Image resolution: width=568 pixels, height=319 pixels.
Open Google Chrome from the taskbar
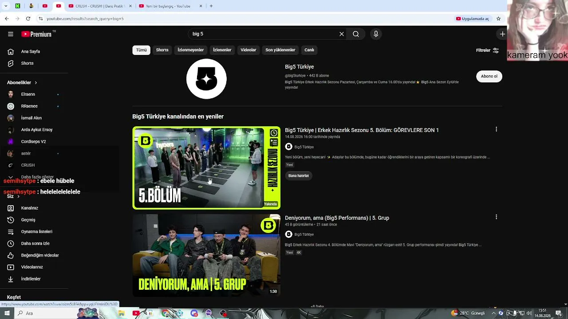(x=166, y=313)
